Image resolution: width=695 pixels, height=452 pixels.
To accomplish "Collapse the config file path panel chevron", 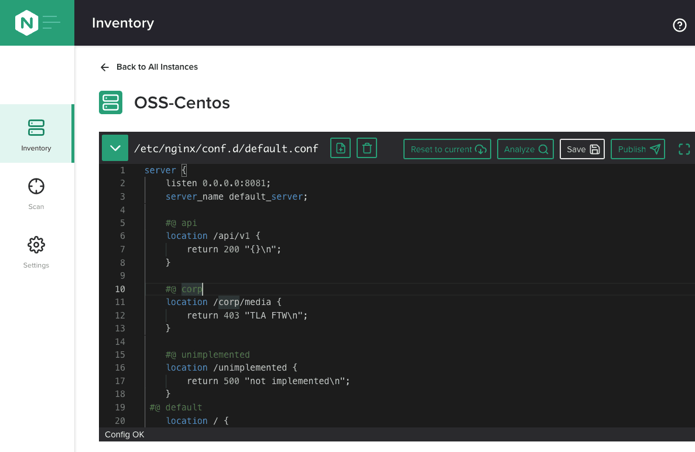I will point(115,148).
